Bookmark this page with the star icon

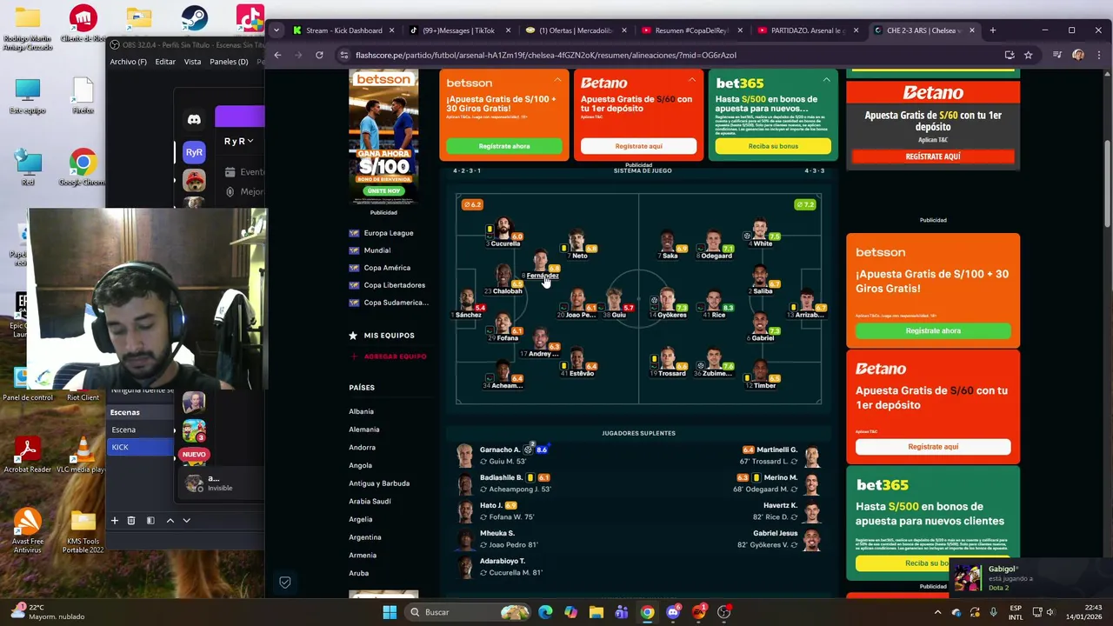pos(1028,55)
